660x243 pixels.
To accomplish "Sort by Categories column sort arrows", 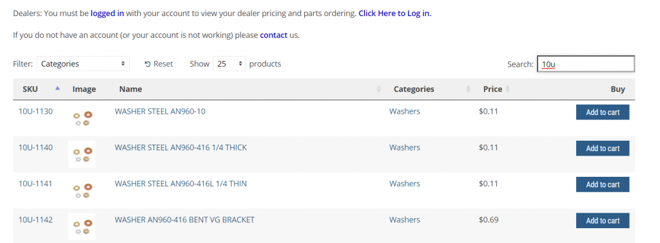I will (468, 89).
